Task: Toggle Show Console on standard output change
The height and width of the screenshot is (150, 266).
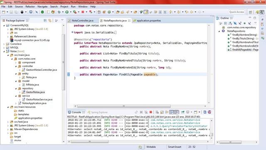Action: (x=172, y=112)
